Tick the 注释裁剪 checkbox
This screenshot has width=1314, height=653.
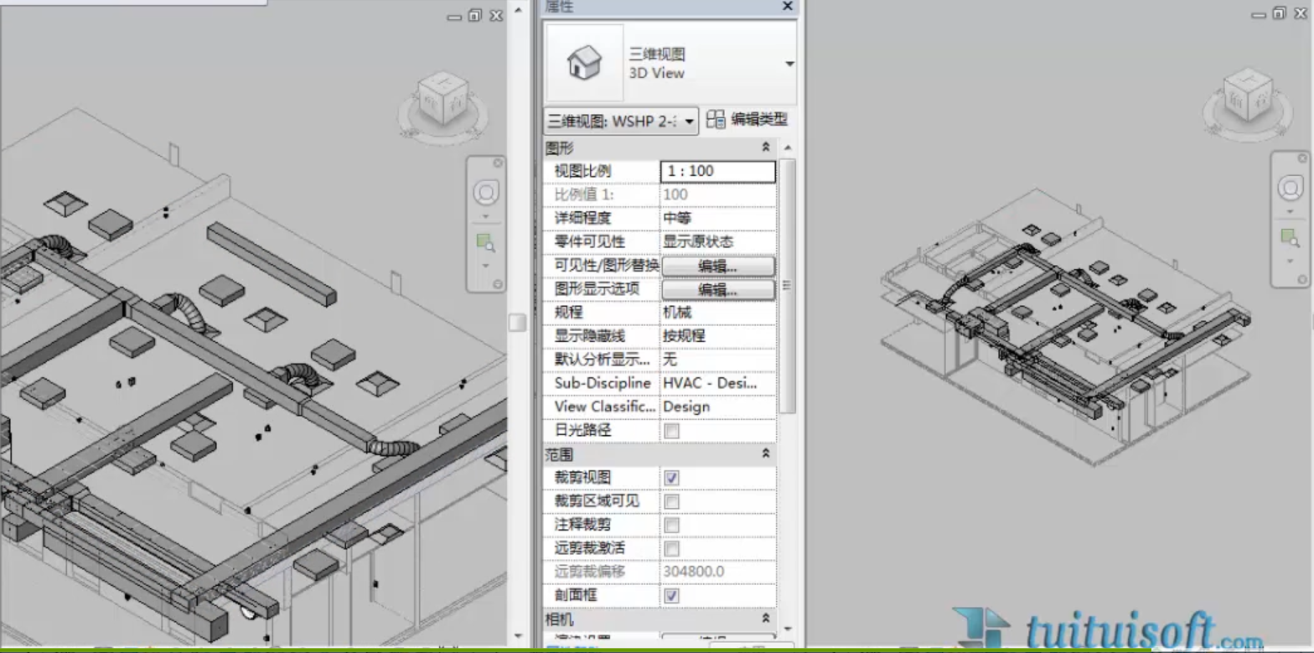coord(671,525)
